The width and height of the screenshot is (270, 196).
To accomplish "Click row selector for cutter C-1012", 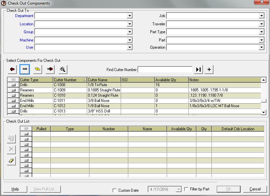I will point(13,106).
